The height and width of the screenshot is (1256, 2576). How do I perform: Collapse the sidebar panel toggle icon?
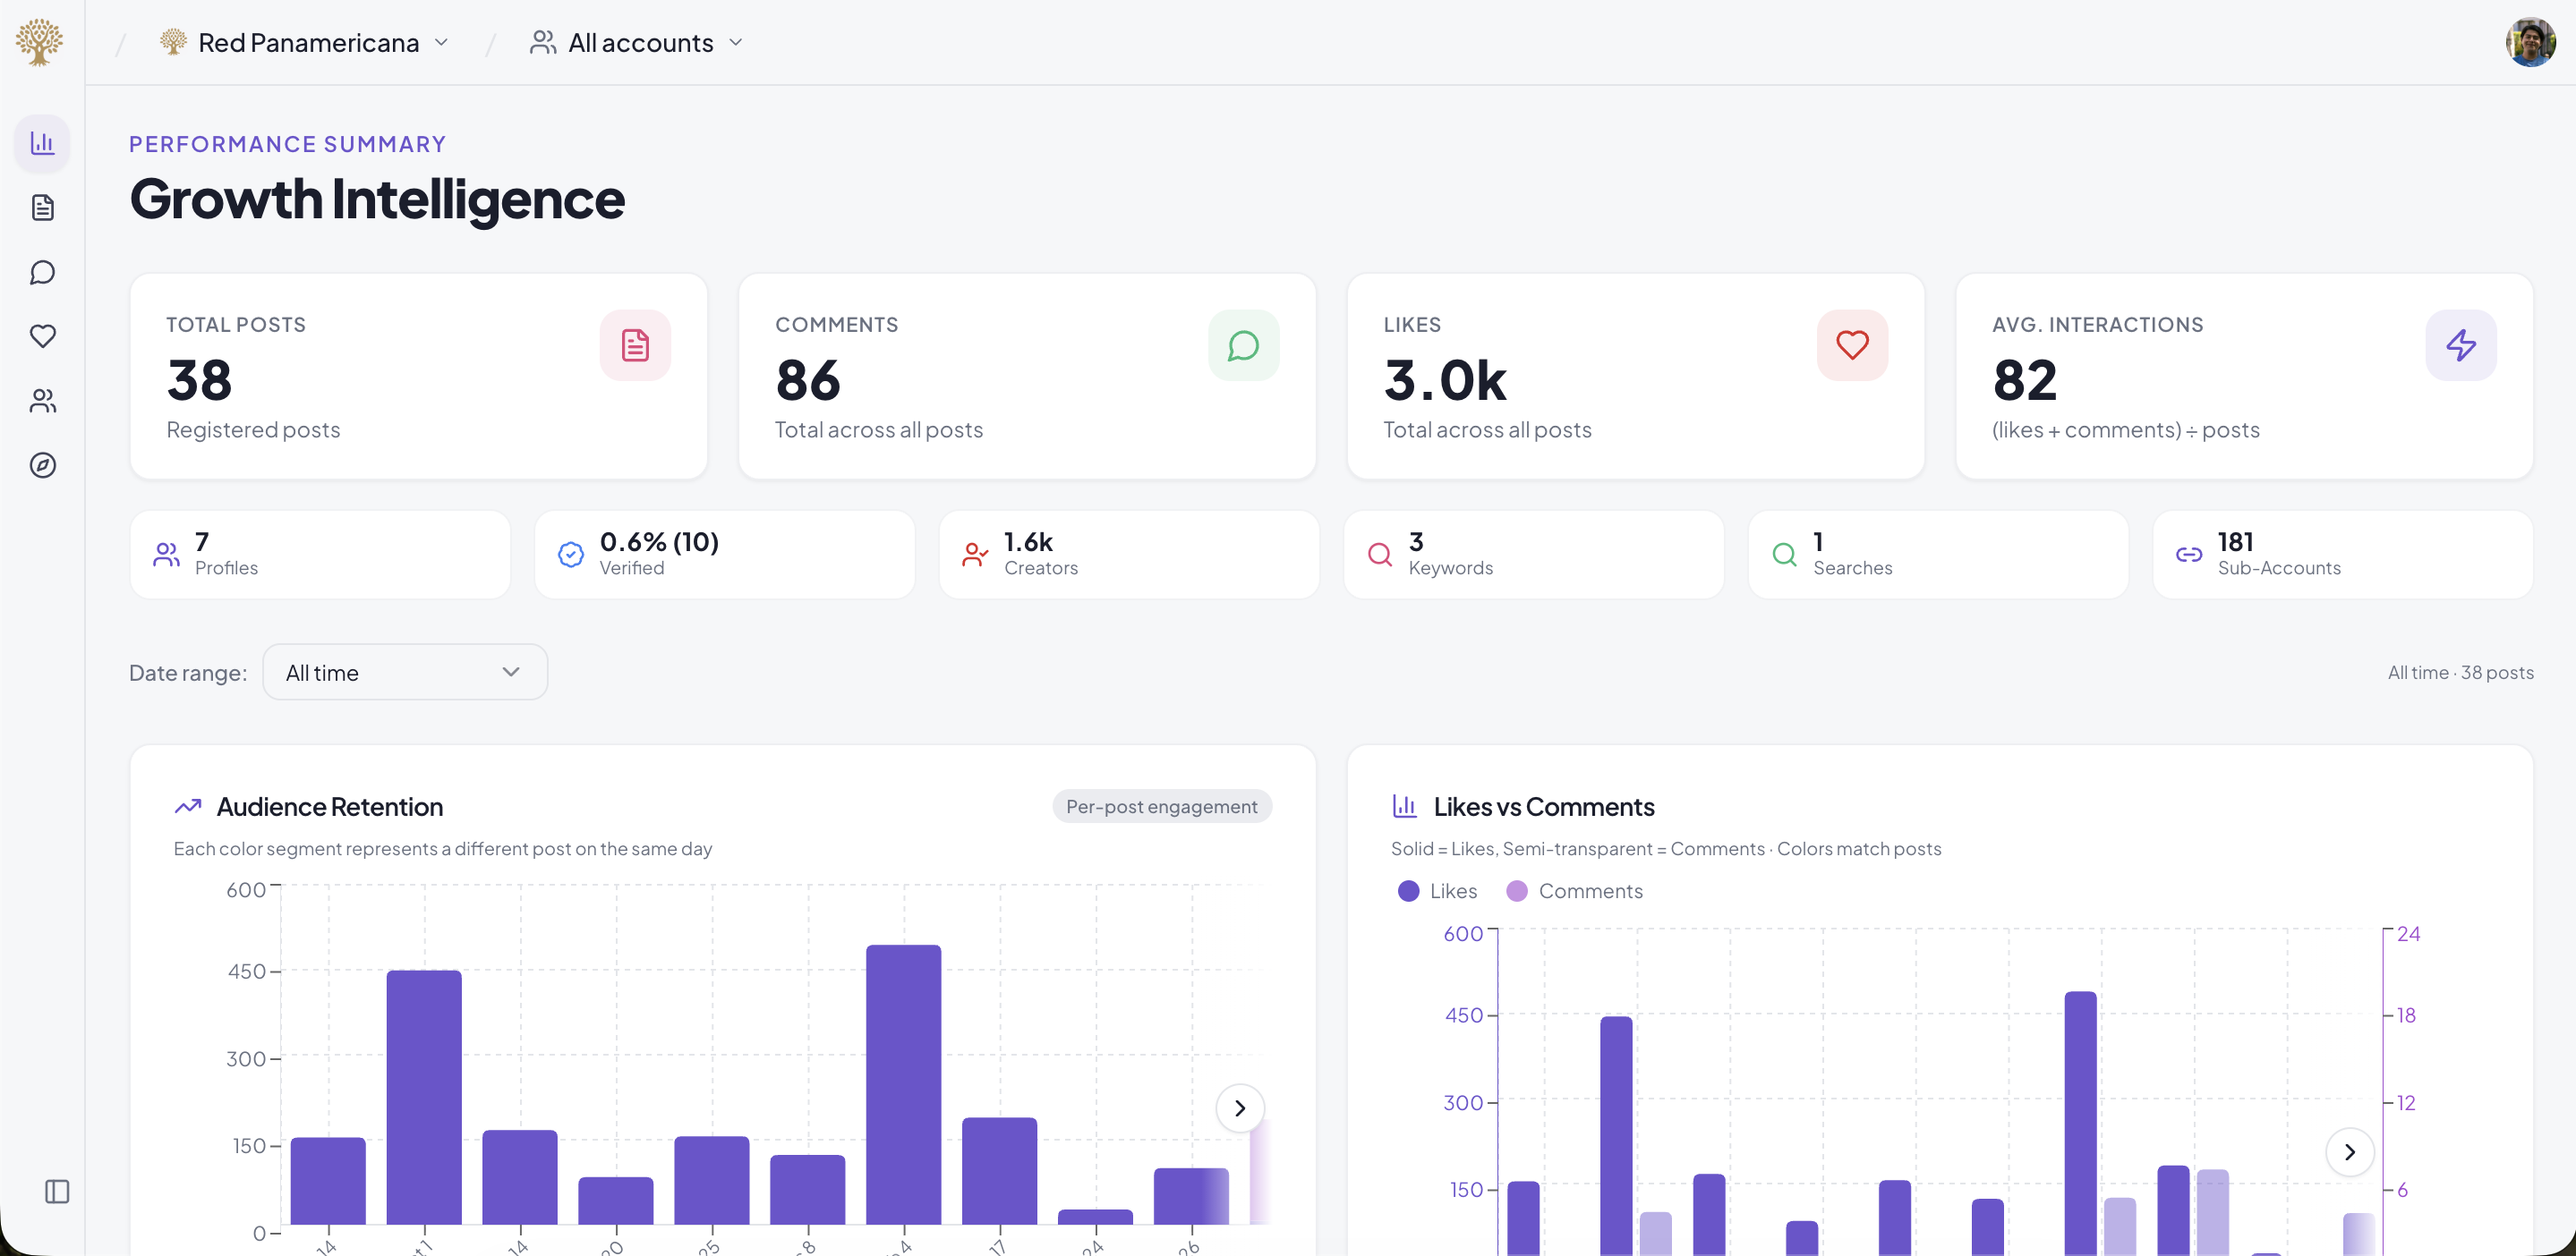click(x=57, y=1191)
